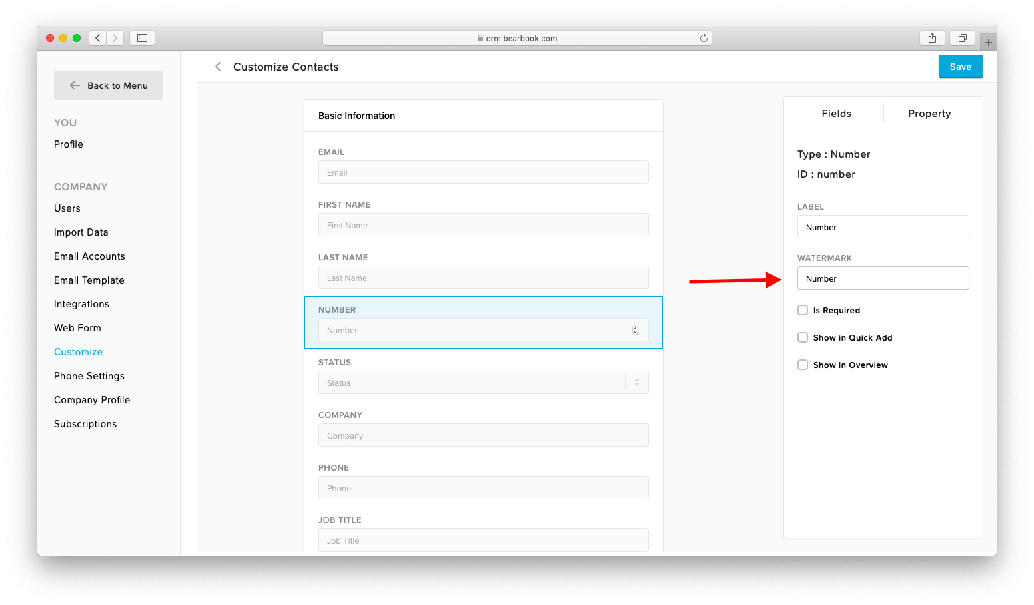Viewport: 1034px width, 605px height.
Task: Select the Email form field
Action: click(483, 172)
